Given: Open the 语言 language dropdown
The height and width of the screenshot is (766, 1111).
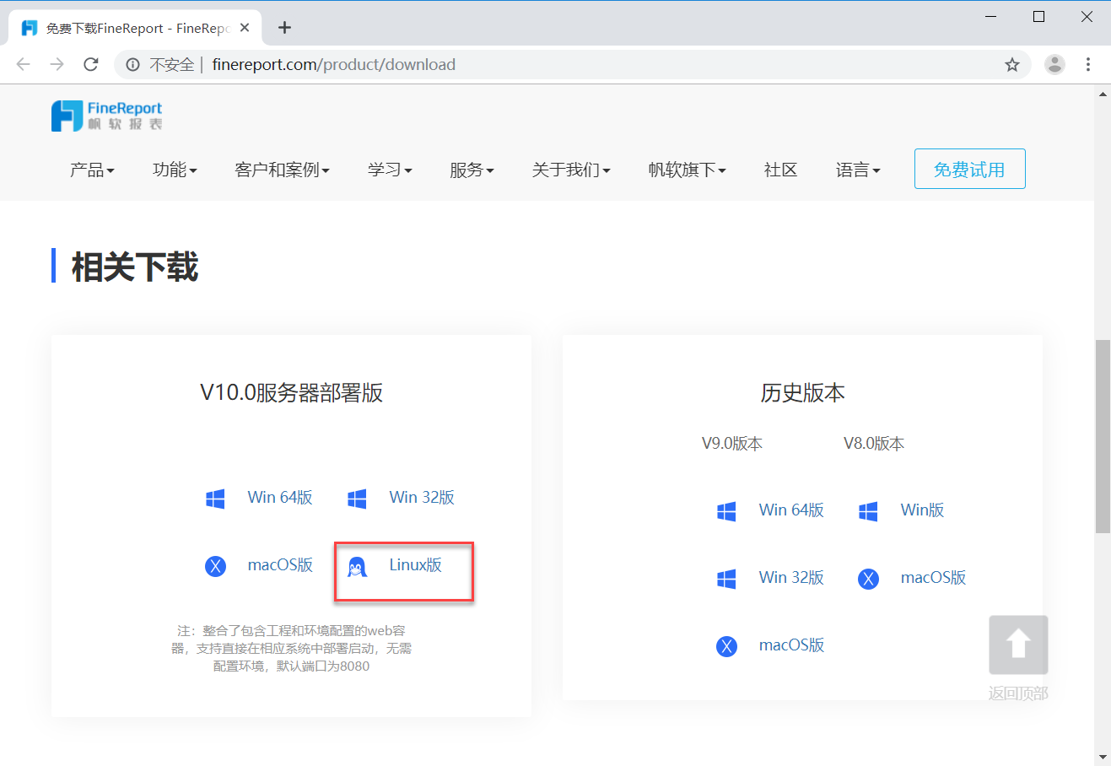Looking at the screenshot, I should click(x=858, y=170).
